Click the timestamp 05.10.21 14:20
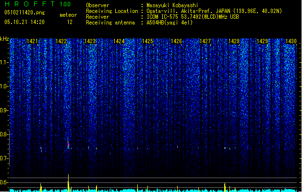The height and width of the screenshot is (192, 302). [x=24, y=22]
